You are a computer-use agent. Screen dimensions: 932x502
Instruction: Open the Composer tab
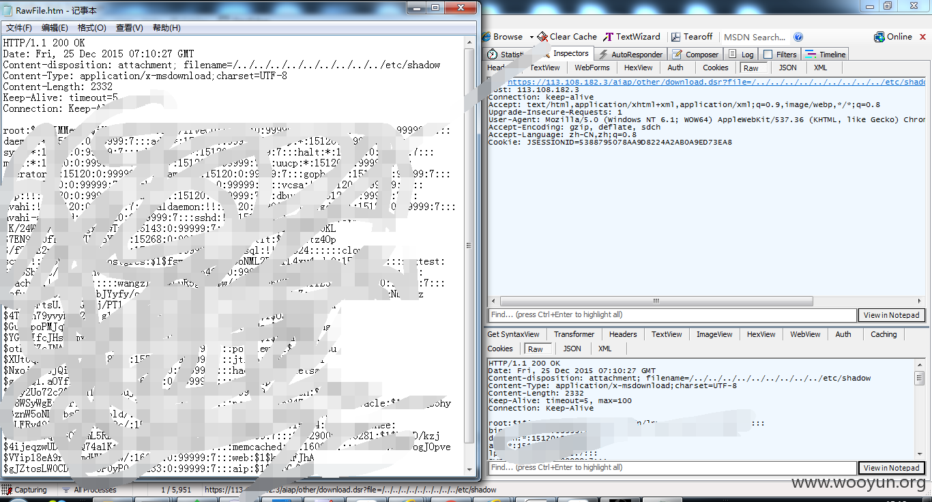coord(695,55)
